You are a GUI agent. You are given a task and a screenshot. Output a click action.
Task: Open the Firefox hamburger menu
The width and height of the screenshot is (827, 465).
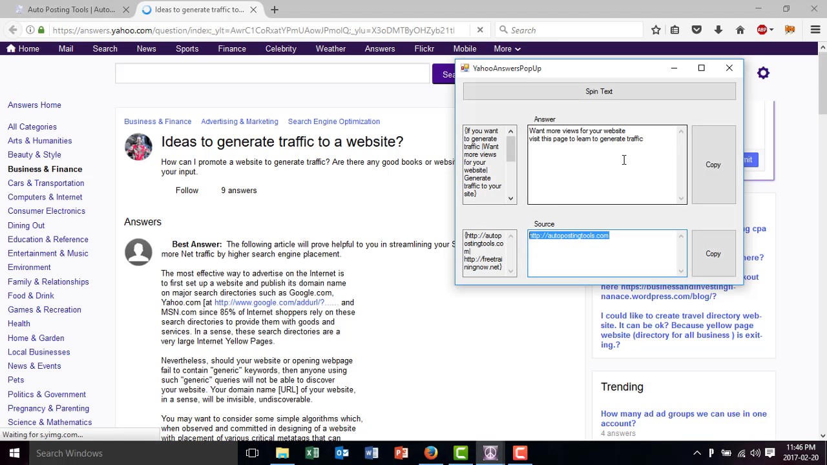[x=815, y=30]
